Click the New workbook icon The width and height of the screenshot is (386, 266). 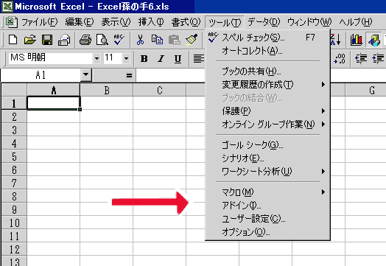coord(13,40)
